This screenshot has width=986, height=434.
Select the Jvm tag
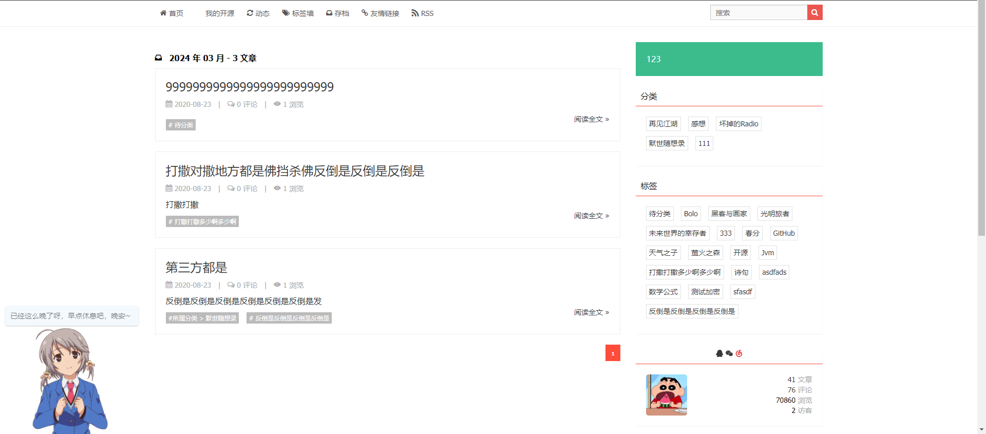coord(768,253)
